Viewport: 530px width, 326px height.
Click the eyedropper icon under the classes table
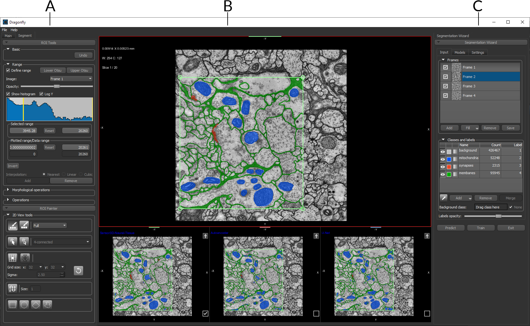click(443, 198)
